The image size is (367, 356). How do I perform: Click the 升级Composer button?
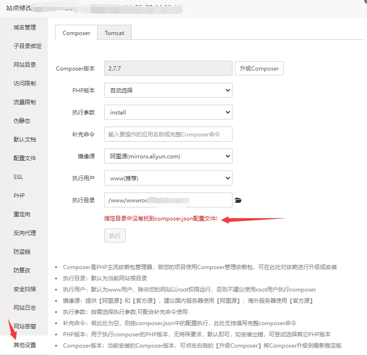pos(259,68)
